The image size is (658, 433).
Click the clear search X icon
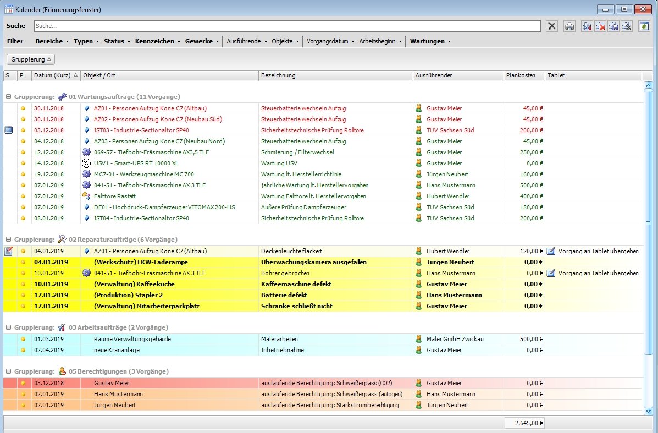[552, 26]
